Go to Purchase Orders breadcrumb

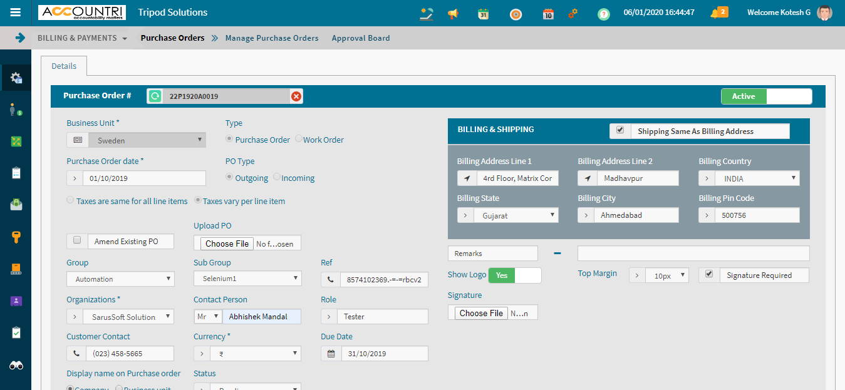(x=172, y=38)
